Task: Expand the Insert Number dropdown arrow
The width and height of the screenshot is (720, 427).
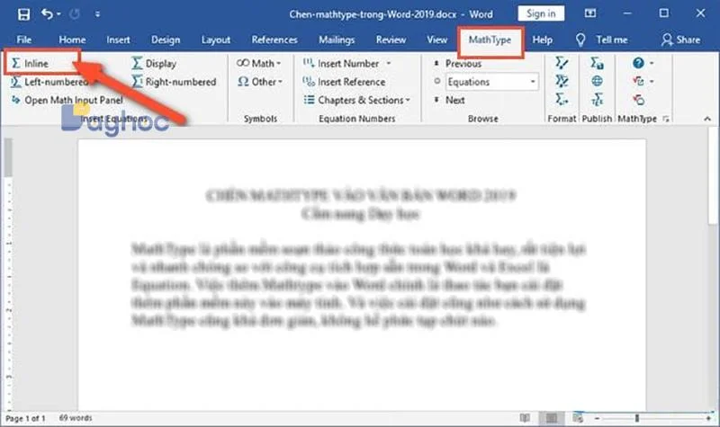Action: [x=389, y=63]
